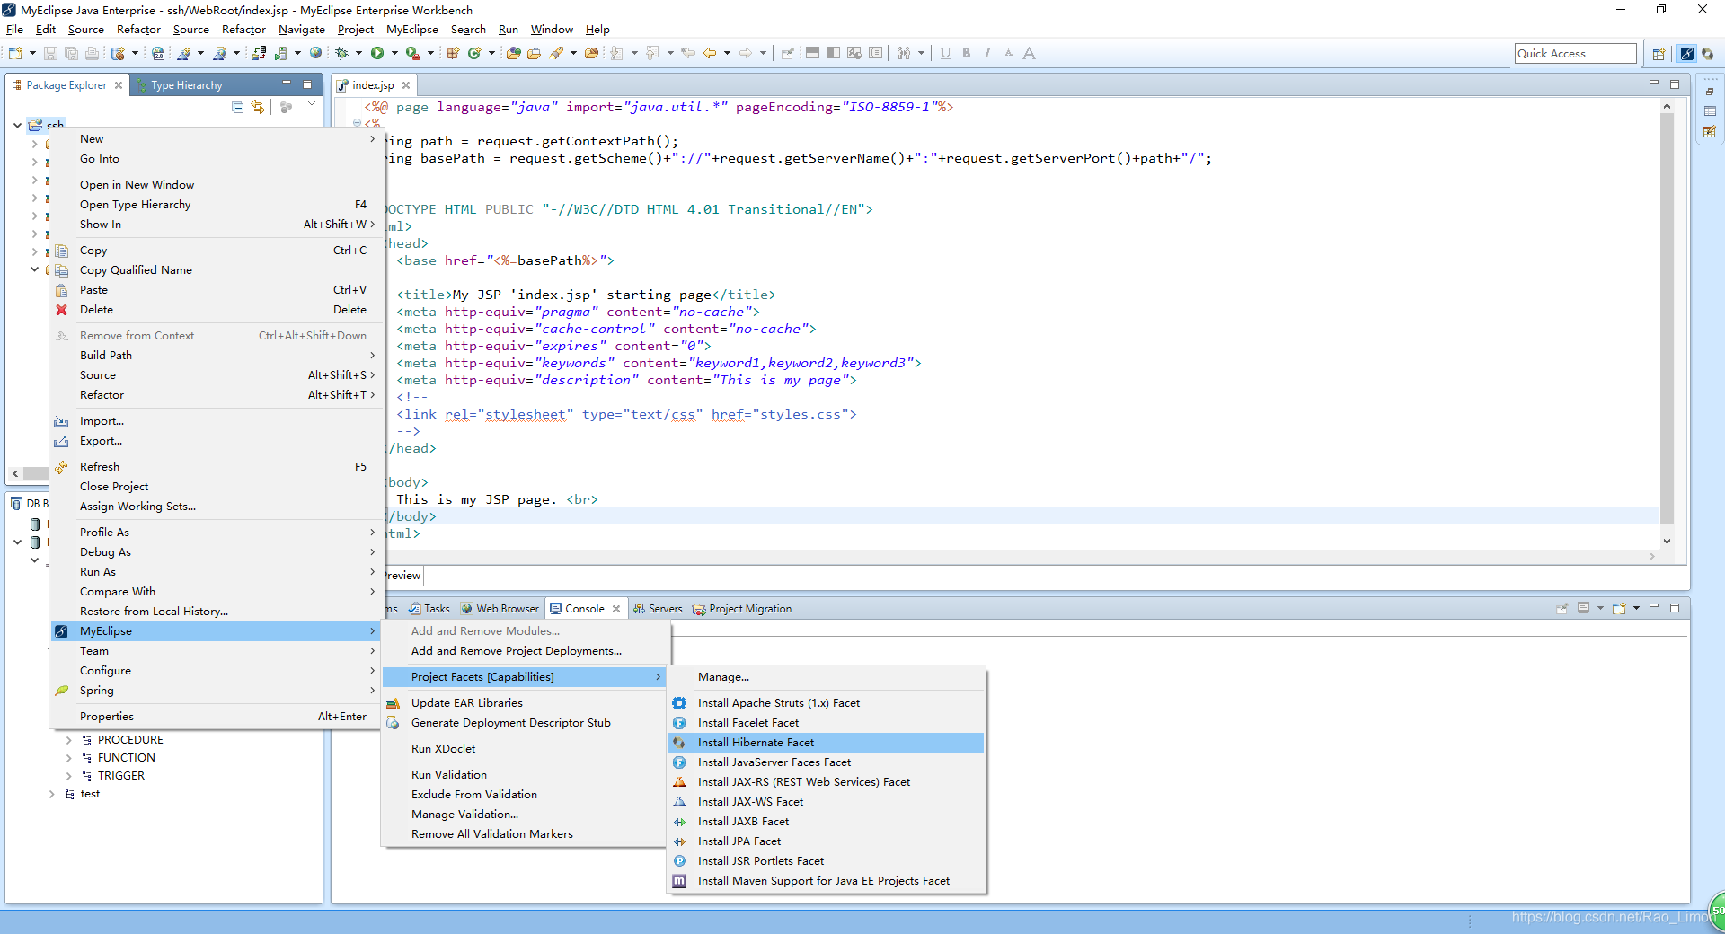Screen dimensions: 1725x934
Task: Click the larger font A icon
Action: (1030, 54)
